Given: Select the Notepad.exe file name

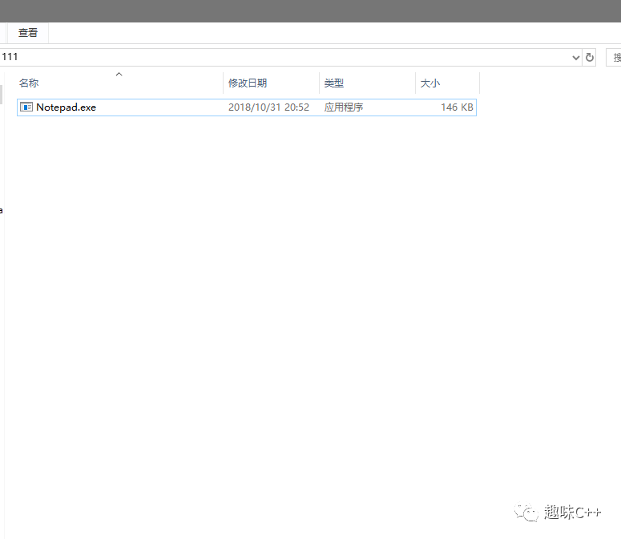Looking at the screenshot, I should coord(67,107).
